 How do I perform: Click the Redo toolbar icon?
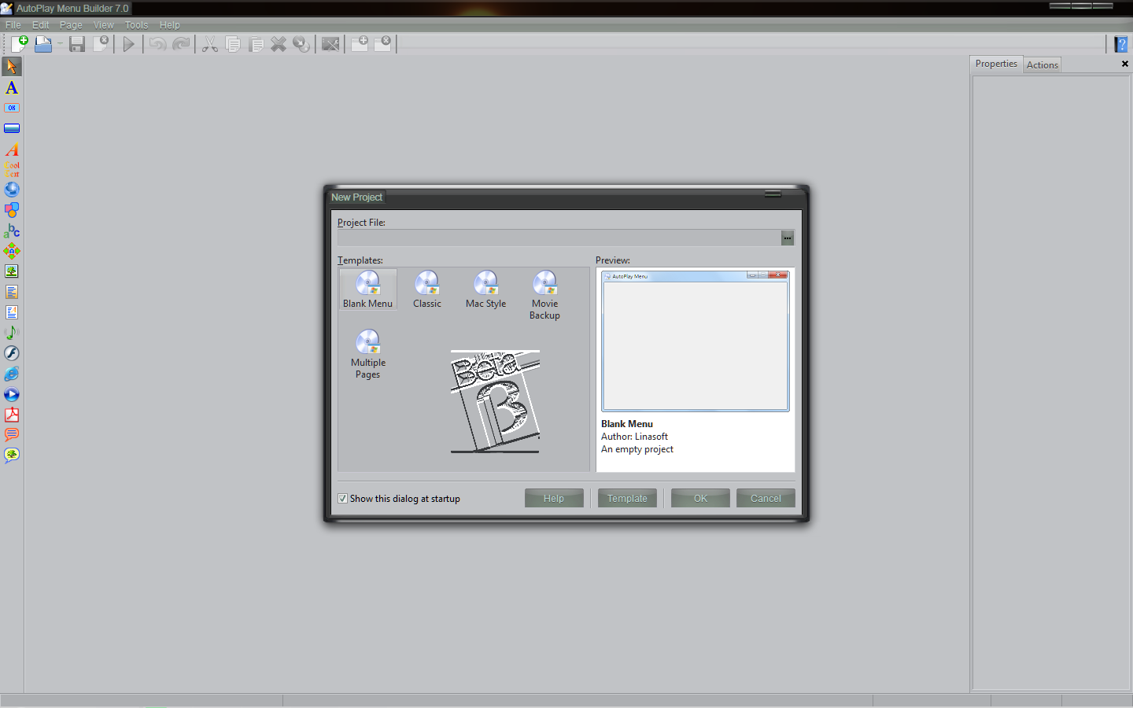[x=181, y=44]
